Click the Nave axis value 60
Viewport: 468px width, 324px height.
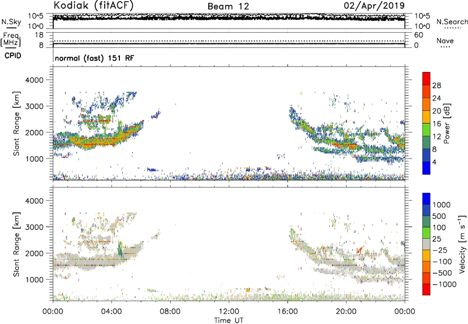point(418,35)
